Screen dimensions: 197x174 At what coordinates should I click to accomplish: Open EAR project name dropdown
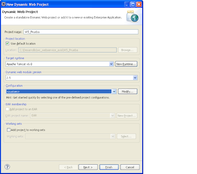[112, 116]
